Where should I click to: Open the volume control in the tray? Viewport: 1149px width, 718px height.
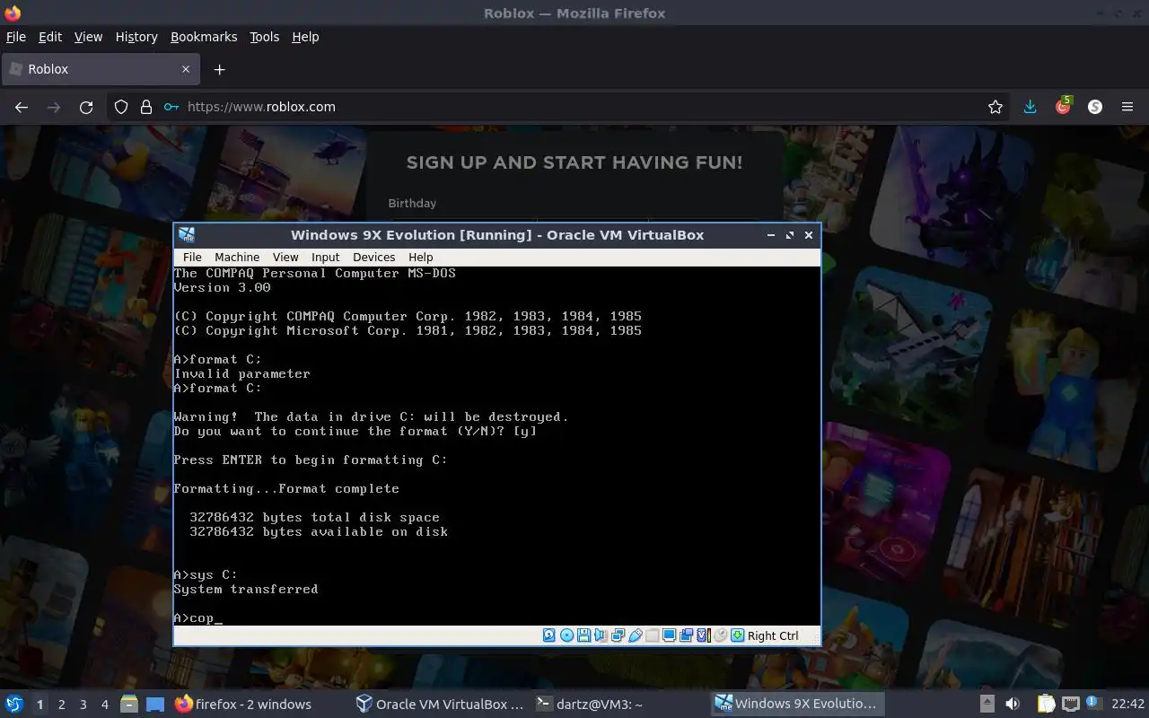pyautogui.click(x=1012, y=705)
